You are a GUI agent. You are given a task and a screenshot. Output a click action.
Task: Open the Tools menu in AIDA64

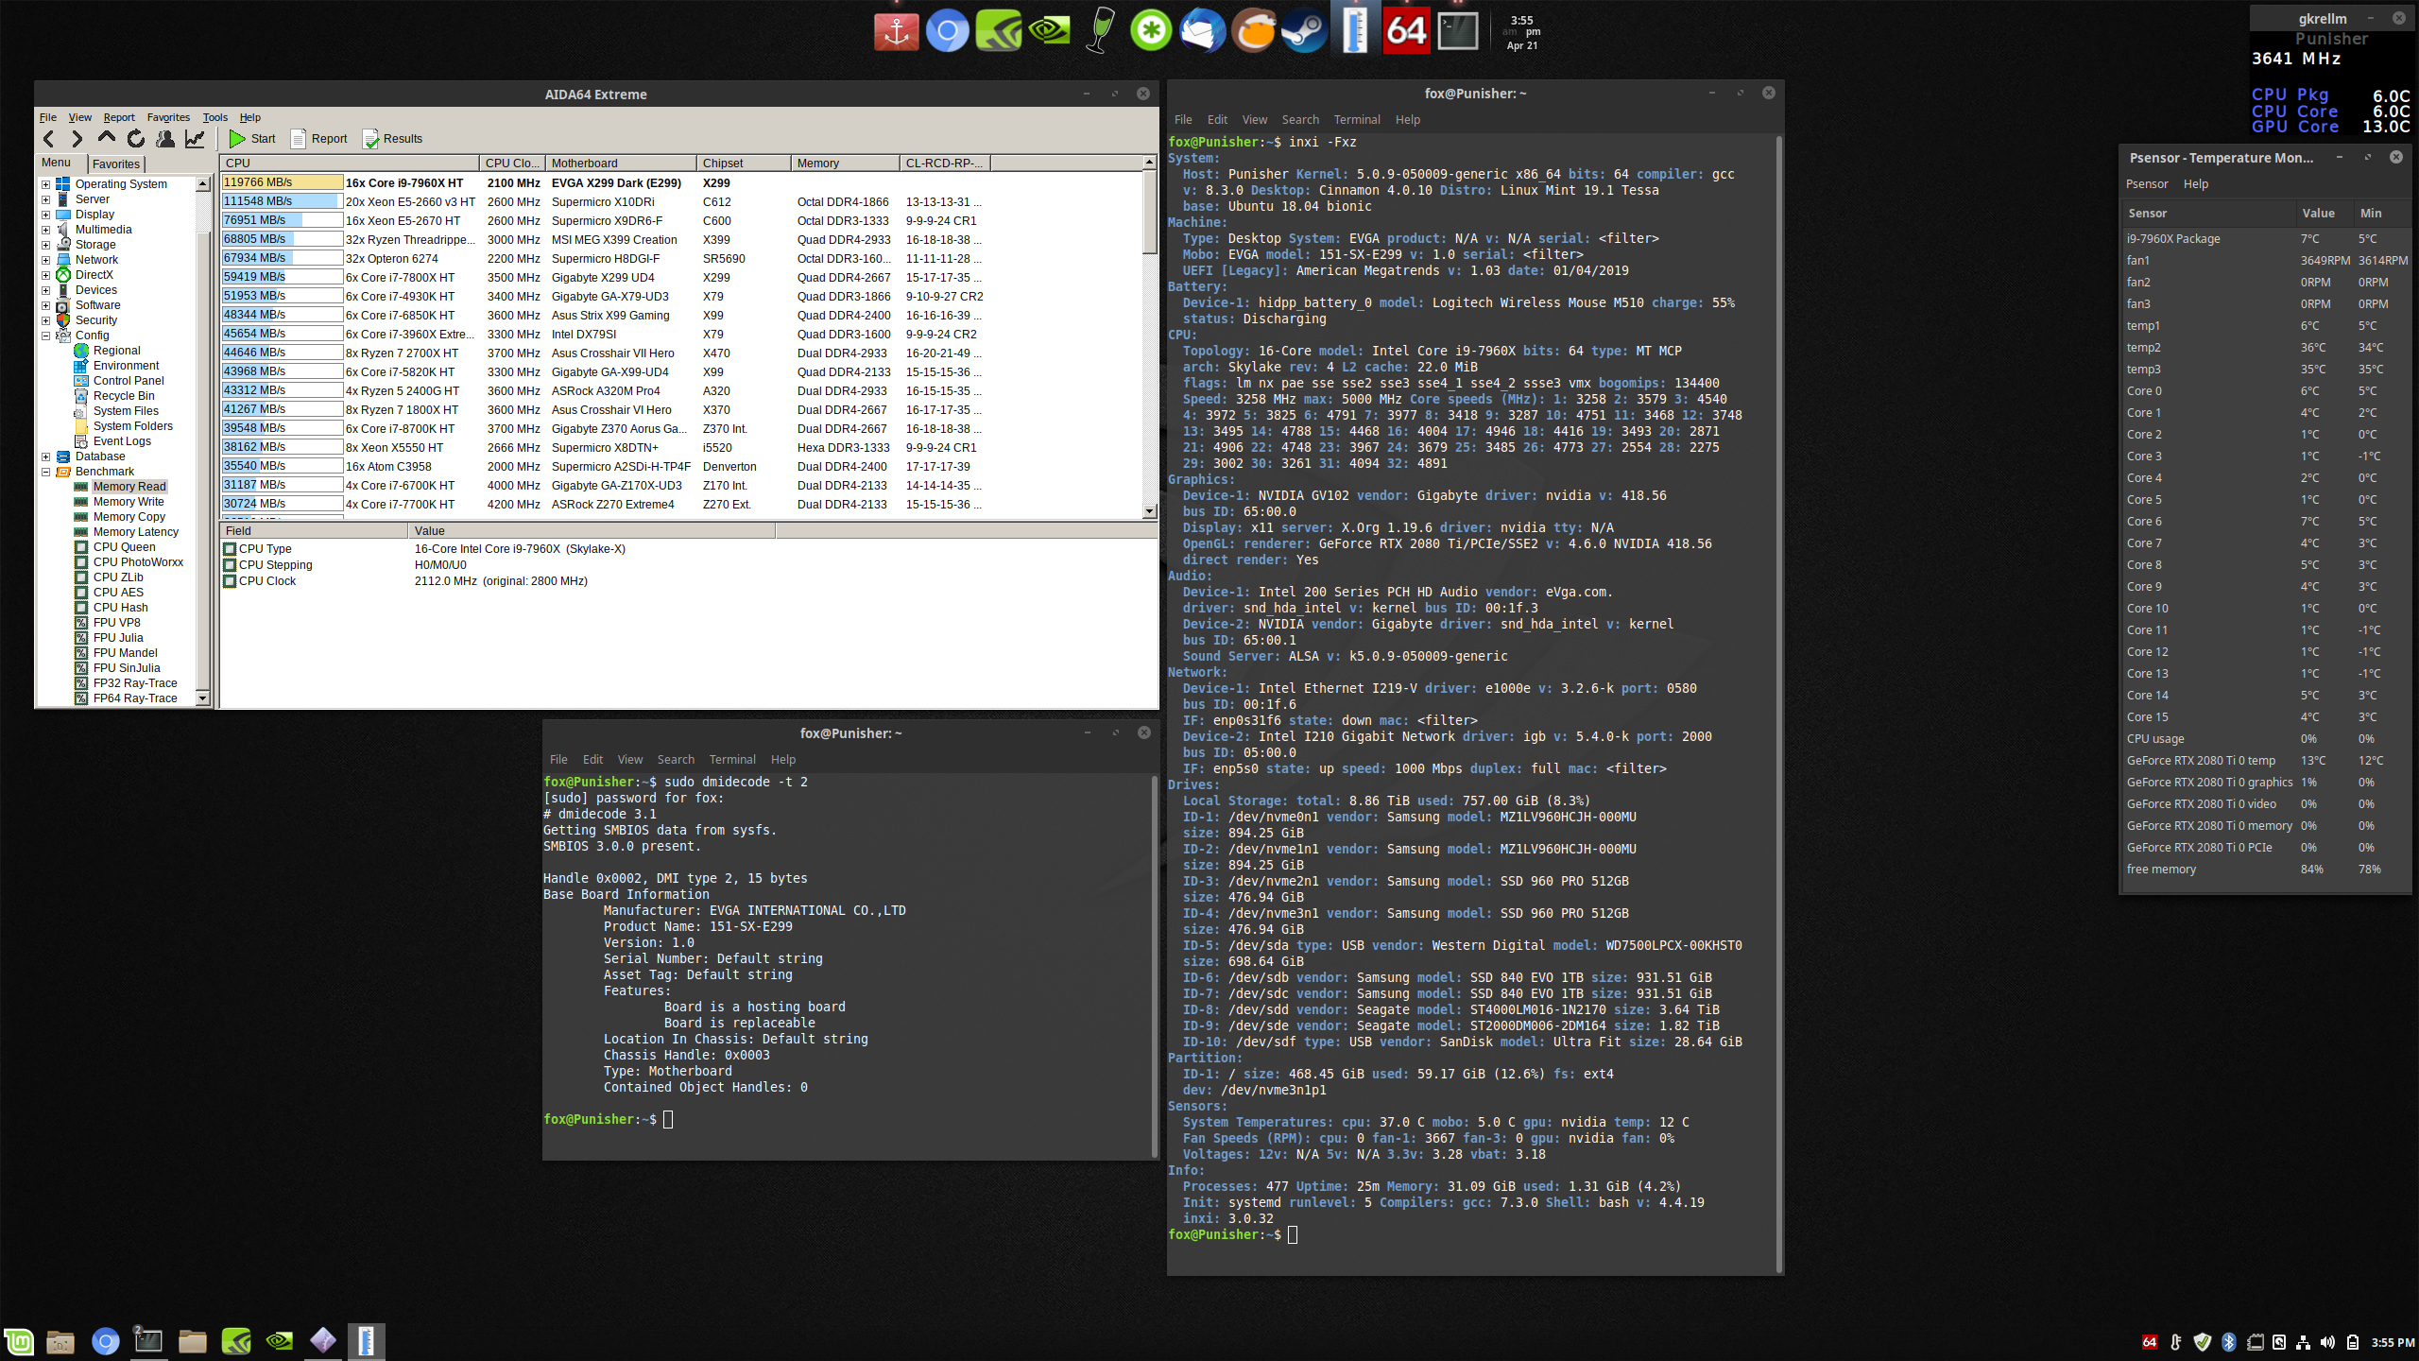click(214, 117)
